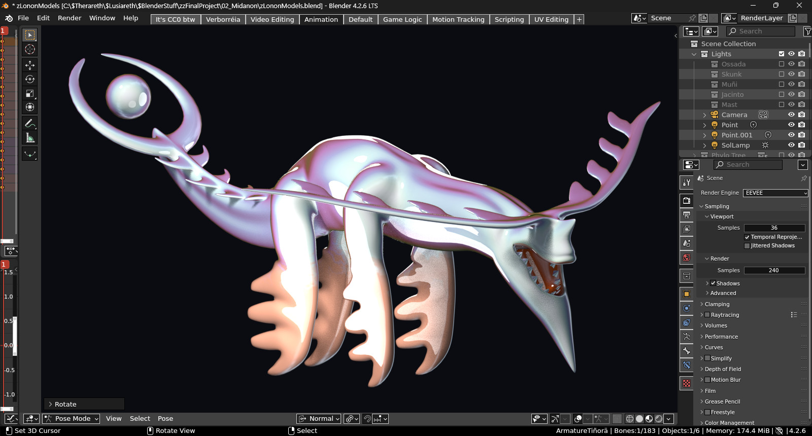812x436 pixels.
Task: Open the Output properties tab
Action: point(687,215)
